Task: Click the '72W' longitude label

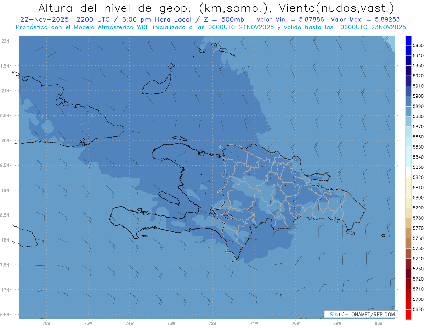Action: [212, 323]
